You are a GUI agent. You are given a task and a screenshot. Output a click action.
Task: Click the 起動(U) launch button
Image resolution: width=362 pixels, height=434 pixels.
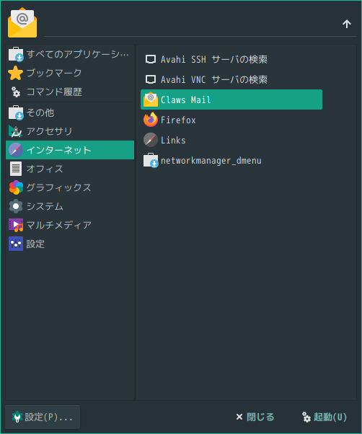pos(324,417)
